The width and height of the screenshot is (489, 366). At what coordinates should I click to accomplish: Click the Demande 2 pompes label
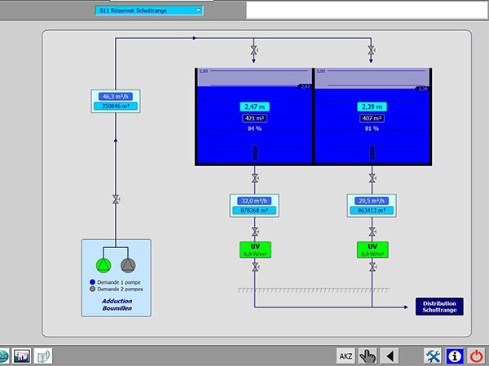[120, 289]
